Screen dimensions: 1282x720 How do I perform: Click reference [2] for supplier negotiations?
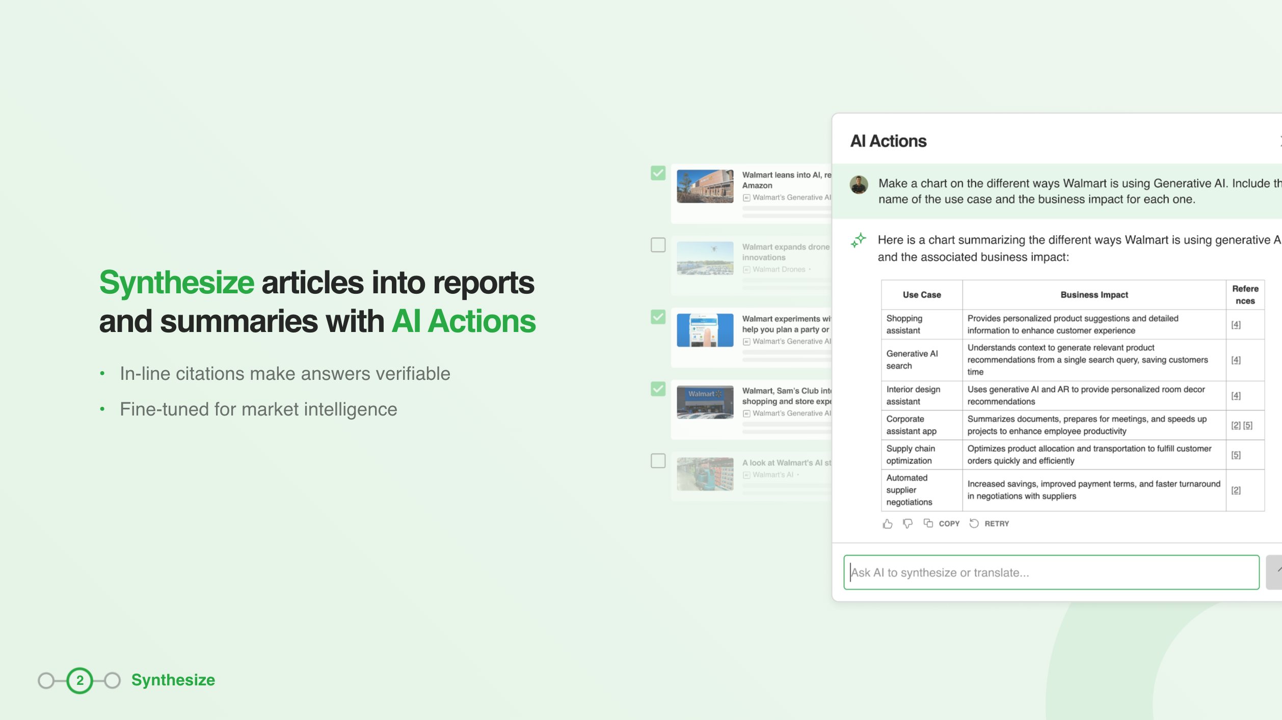(1236, 490)
